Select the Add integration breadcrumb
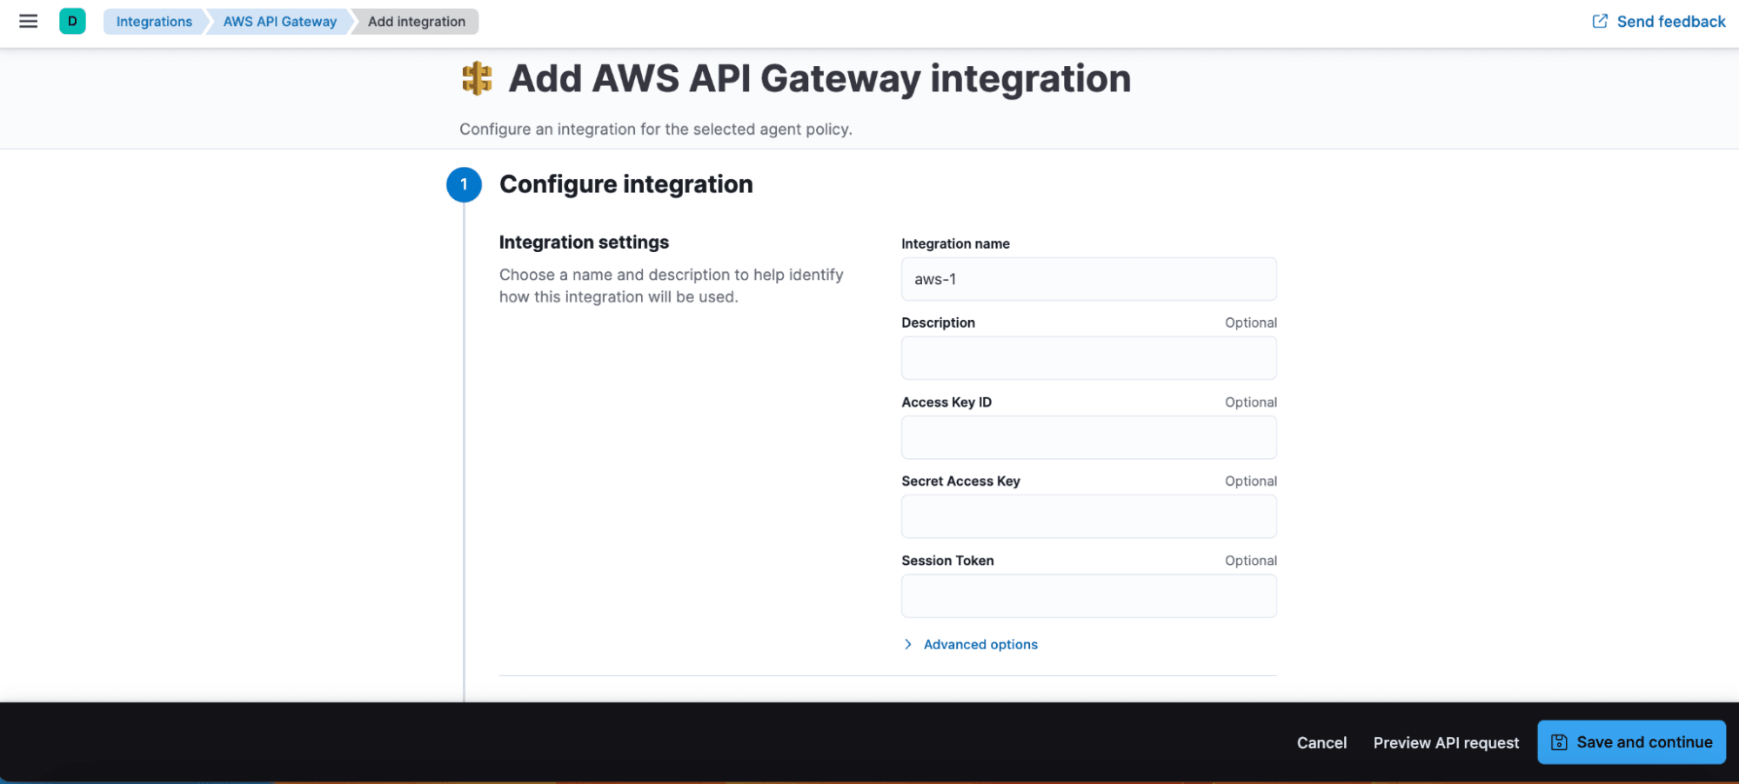Viewport: 1739px width, 784px height. click(416, 21)
